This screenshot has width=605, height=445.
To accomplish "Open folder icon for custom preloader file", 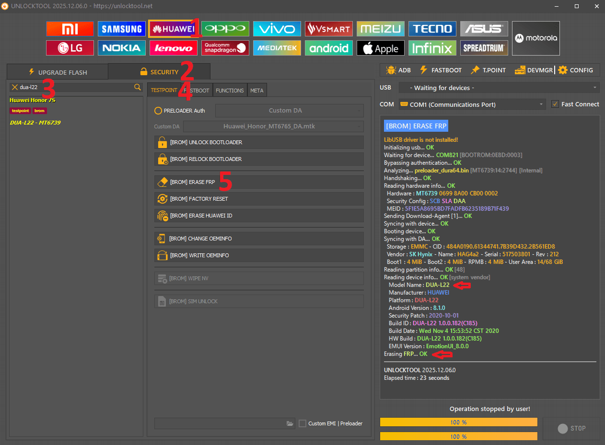I will point(290,423).
